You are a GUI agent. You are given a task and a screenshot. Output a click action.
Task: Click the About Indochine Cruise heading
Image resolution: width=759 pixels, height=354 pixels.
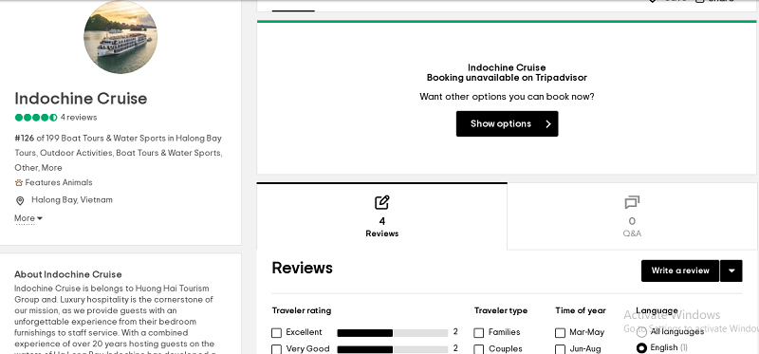67,274
